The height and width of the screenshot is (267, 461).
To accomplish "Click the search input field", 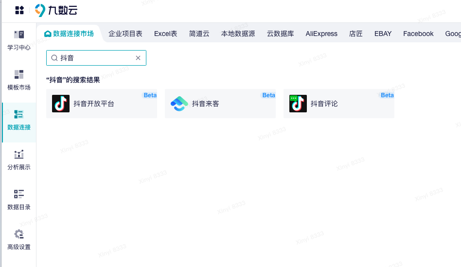I will tap(96, 58).
